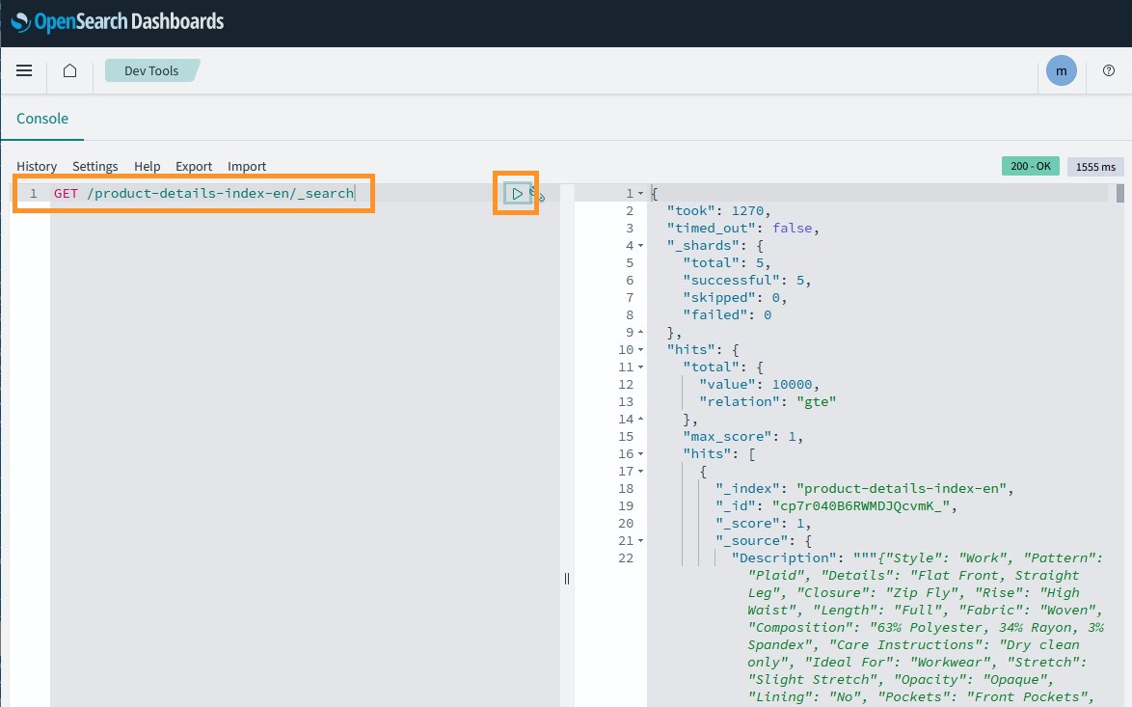Go to the home icon

[x=70, y=70]
